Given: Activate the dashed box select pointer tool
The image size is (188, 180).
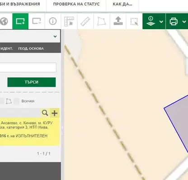Looking at the screenshot, I should tap(134, 22).
